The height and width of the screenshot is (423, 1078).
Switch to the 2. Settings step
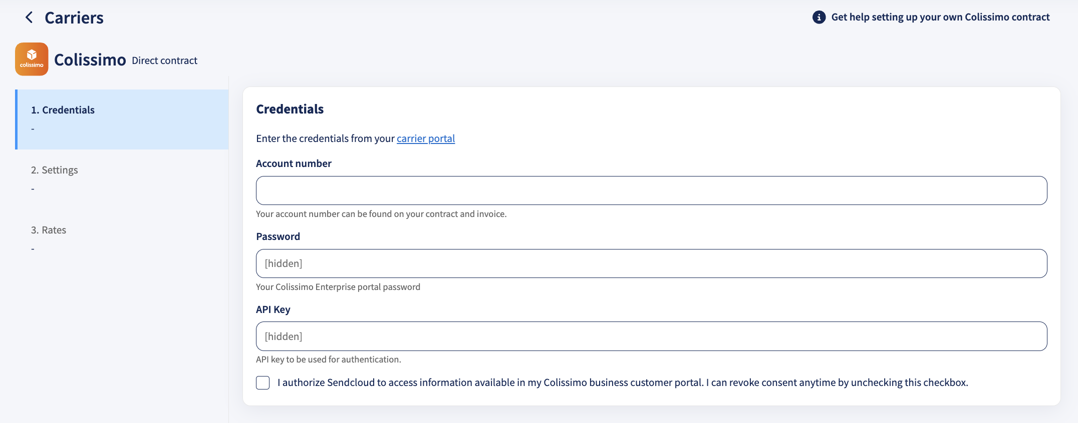(123, 179)
